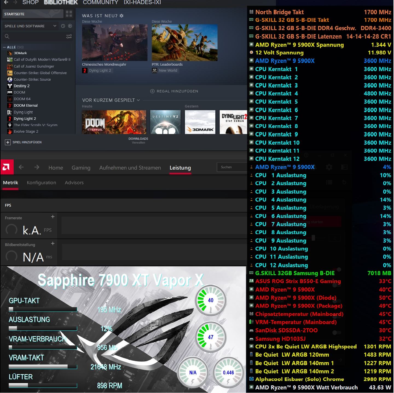This screenshot has height=393, width=394.
Task: Open the IXI-HADES-IXI profile menu
Action: click(x=142, y=2)
